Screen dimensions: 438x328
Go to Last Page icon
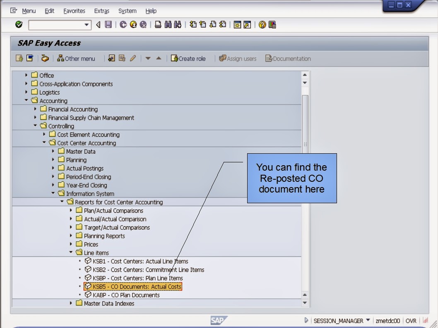click(223, 24)
